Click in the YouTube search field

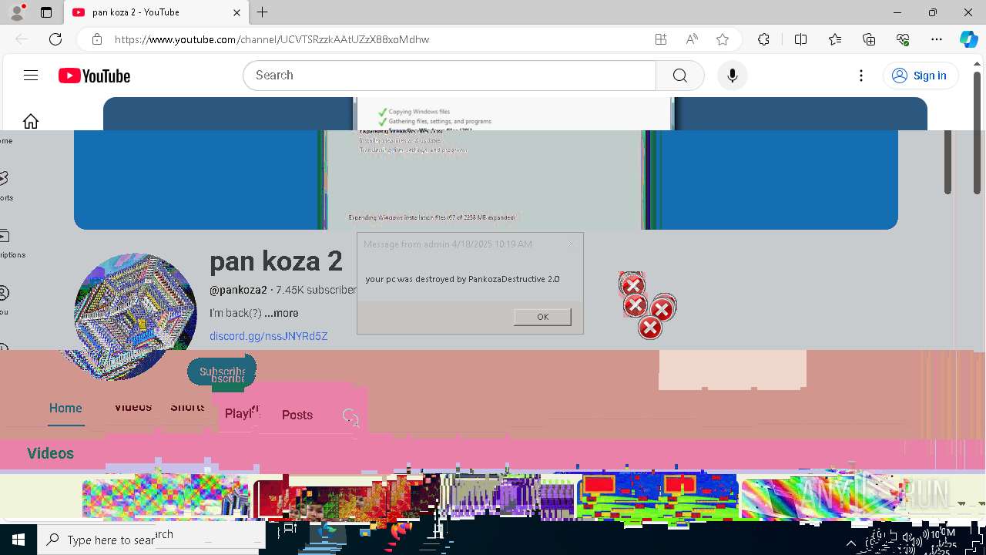[449, 76]
